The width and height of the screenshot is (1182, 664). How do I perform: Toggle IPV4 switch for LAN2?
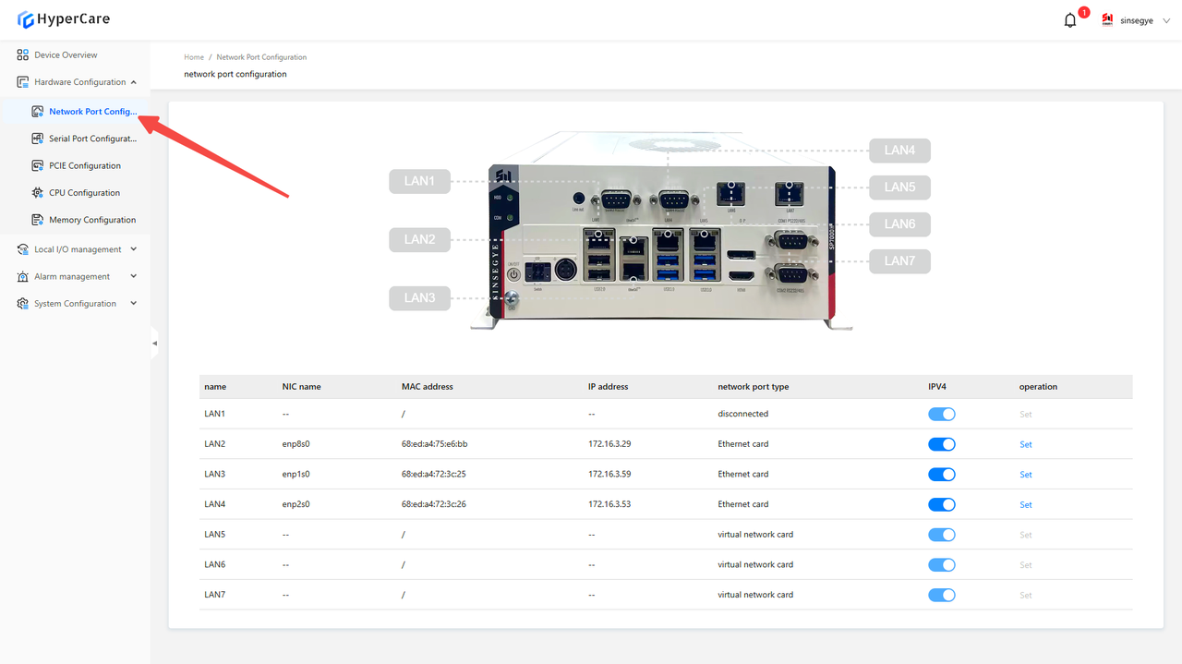941,444
